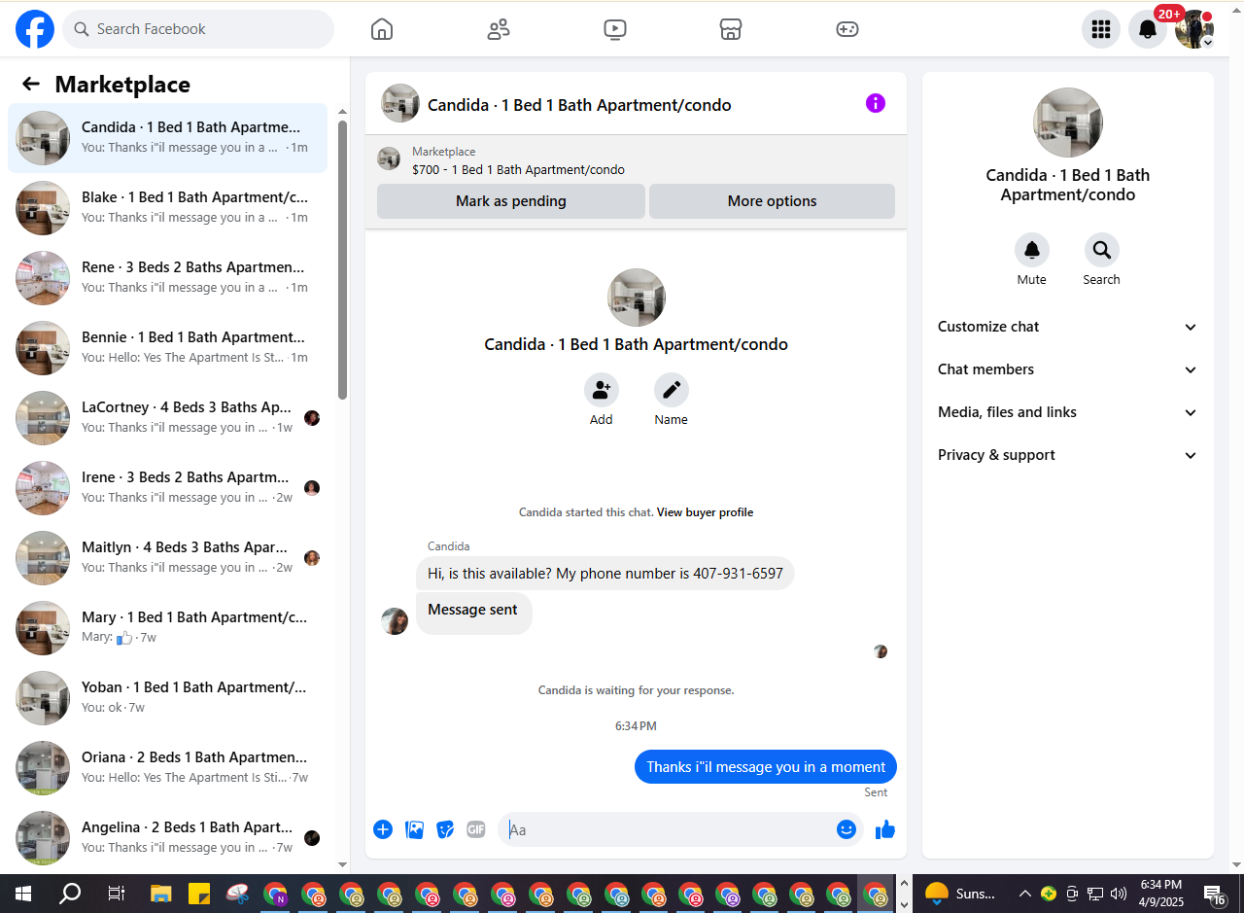The height and width of the screenshot is (913, 1244).
Task: Click the "$700 - 1 Bed 1 Bath" listing text
Action: (518, 169)
